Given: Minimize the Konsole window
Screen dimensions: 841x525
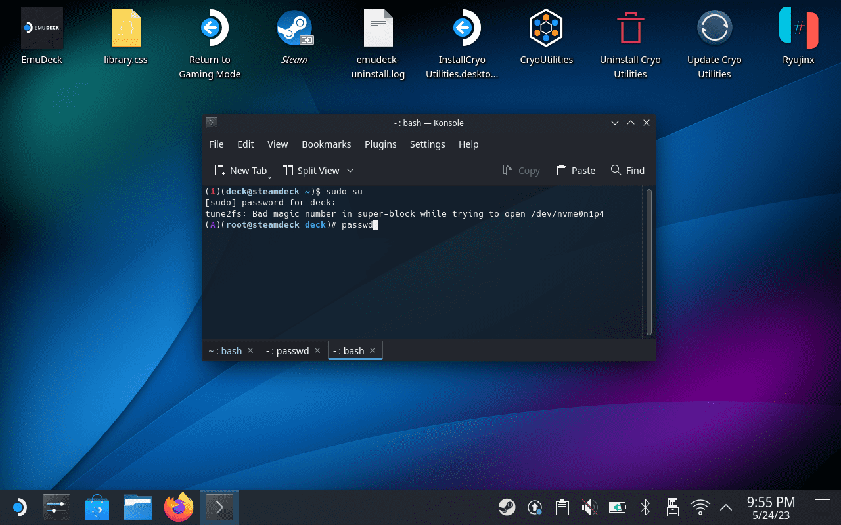Looking at the screenshot, I should pos(615,123).
